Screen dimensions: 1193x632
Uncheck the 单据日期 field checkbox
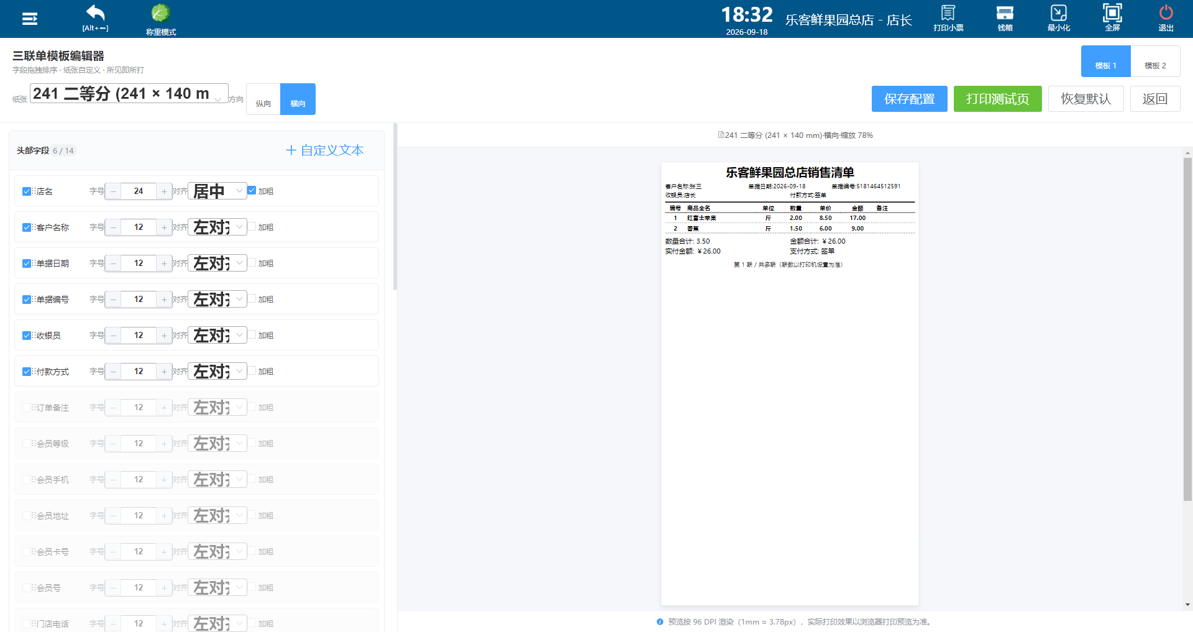click(27, 263)
